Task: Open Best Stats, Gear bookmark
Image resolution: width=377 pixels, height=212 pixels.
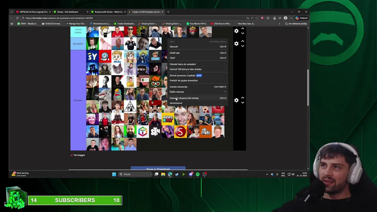Action: [245, 24]
